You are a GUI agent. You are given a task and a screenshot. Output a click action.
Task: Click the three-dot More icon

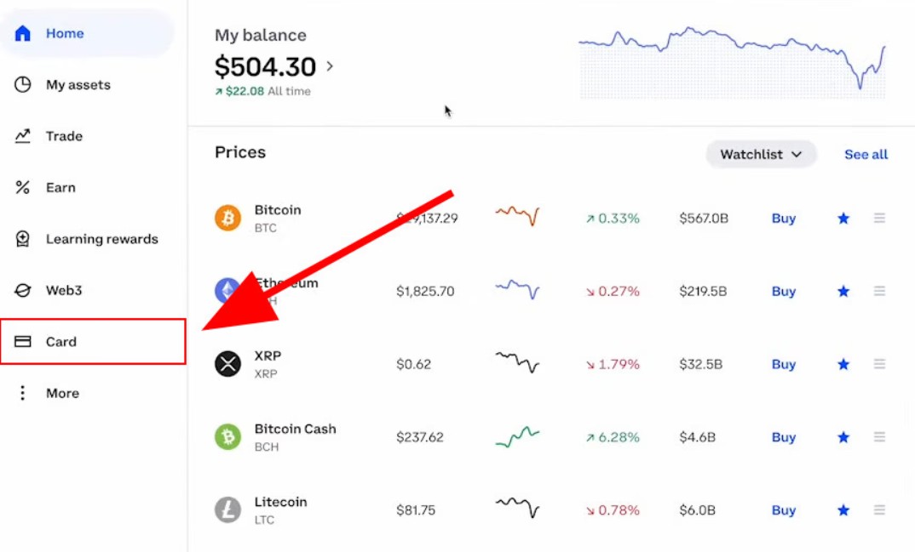click(x=23, y=393)
